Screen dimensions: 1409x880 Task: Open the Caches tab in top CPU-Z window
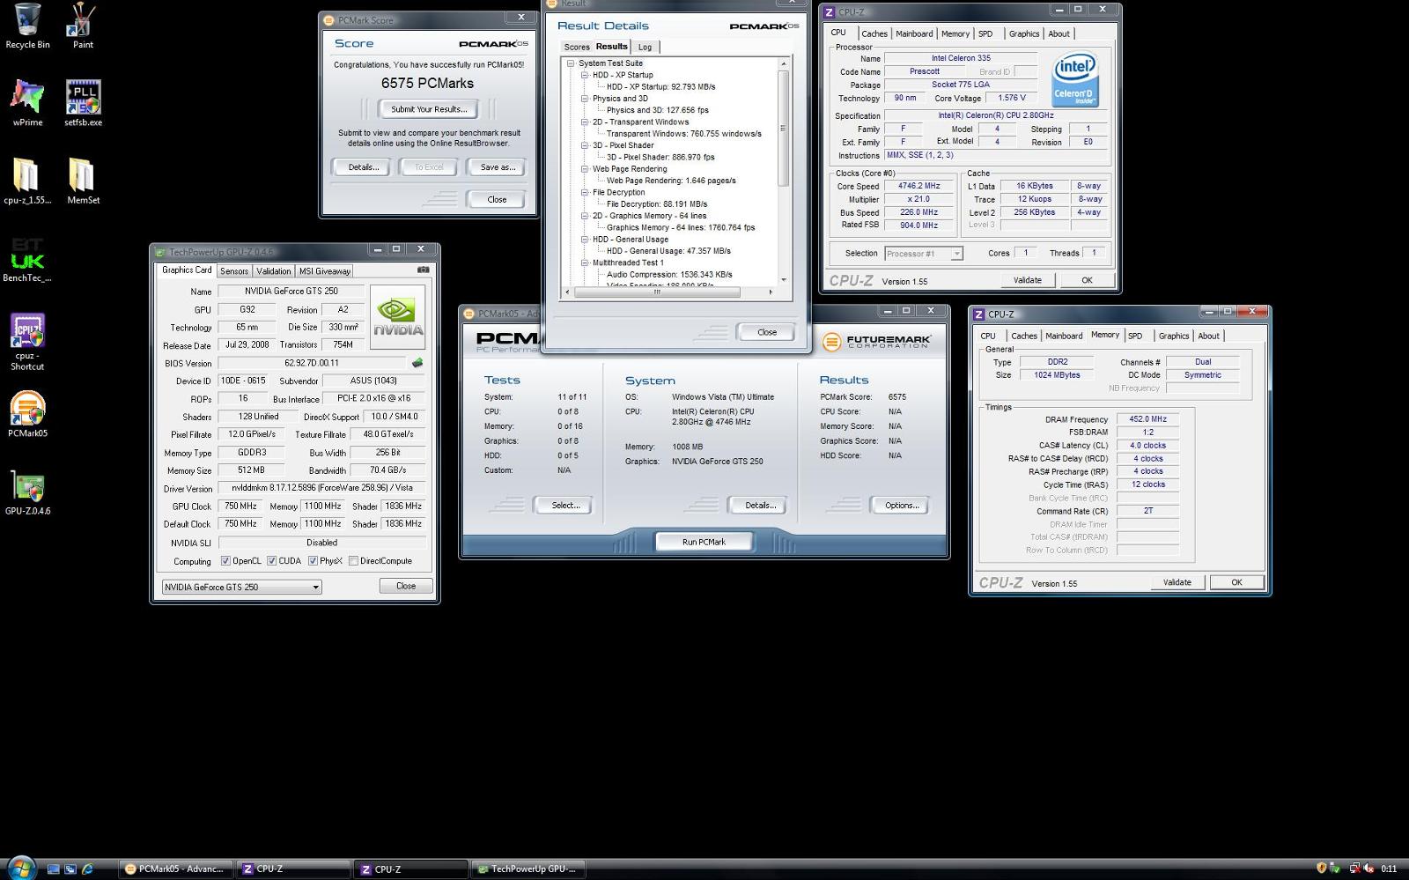(874, 33)
